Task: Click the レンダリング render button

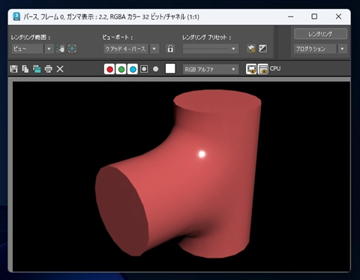Action: [x=320, y=34]
